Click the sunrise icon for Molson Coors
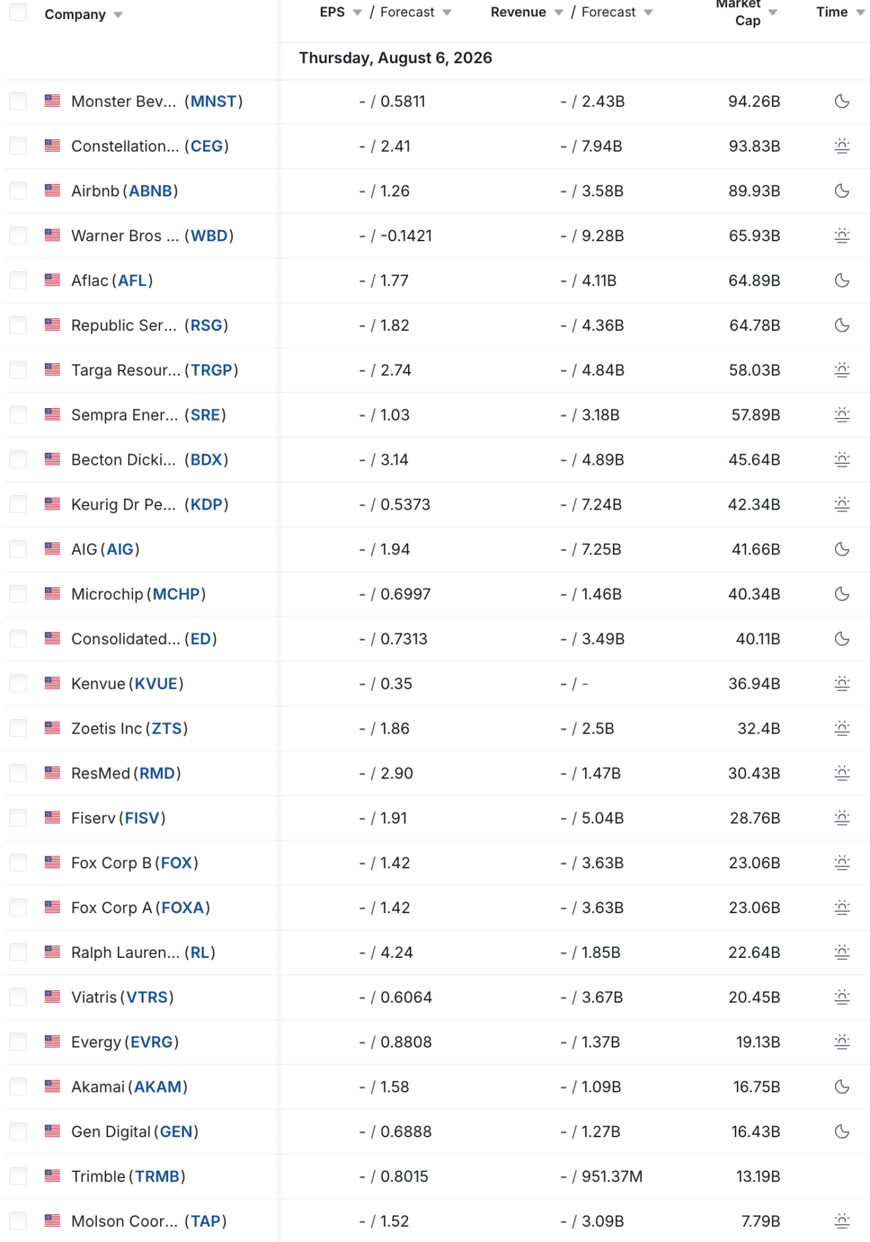The width and height of the screenshot is (870, 1242). click(842, 1222)
